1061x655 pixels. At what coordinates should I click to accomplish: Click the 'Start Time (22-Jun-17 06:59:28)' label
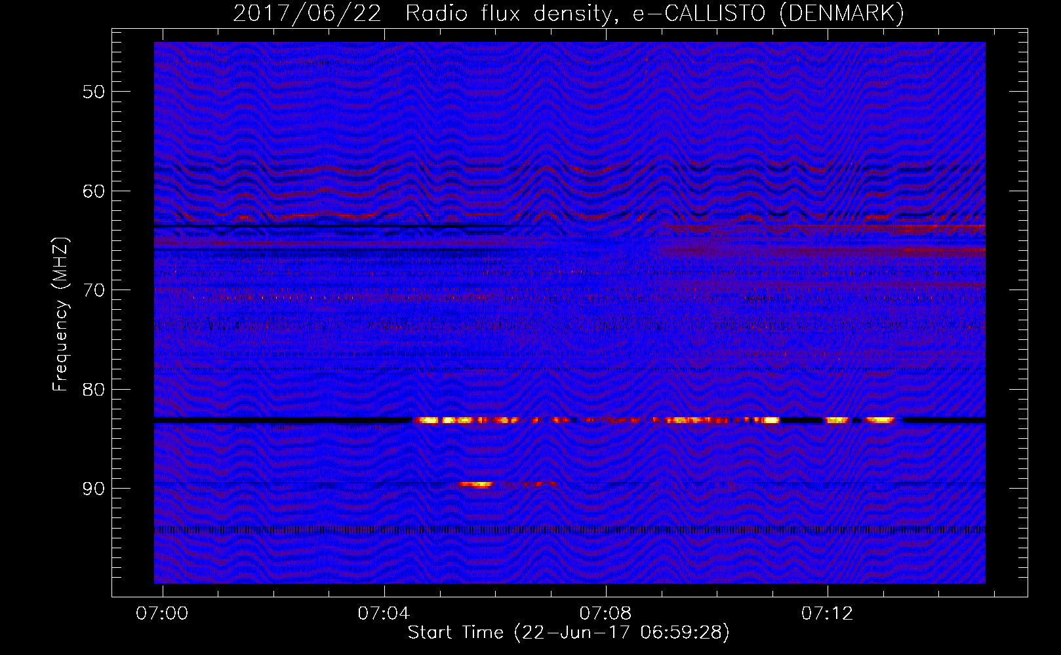point(569,633)
